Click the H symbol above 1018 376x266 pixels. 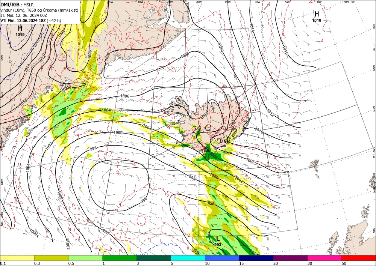[317, 14]
